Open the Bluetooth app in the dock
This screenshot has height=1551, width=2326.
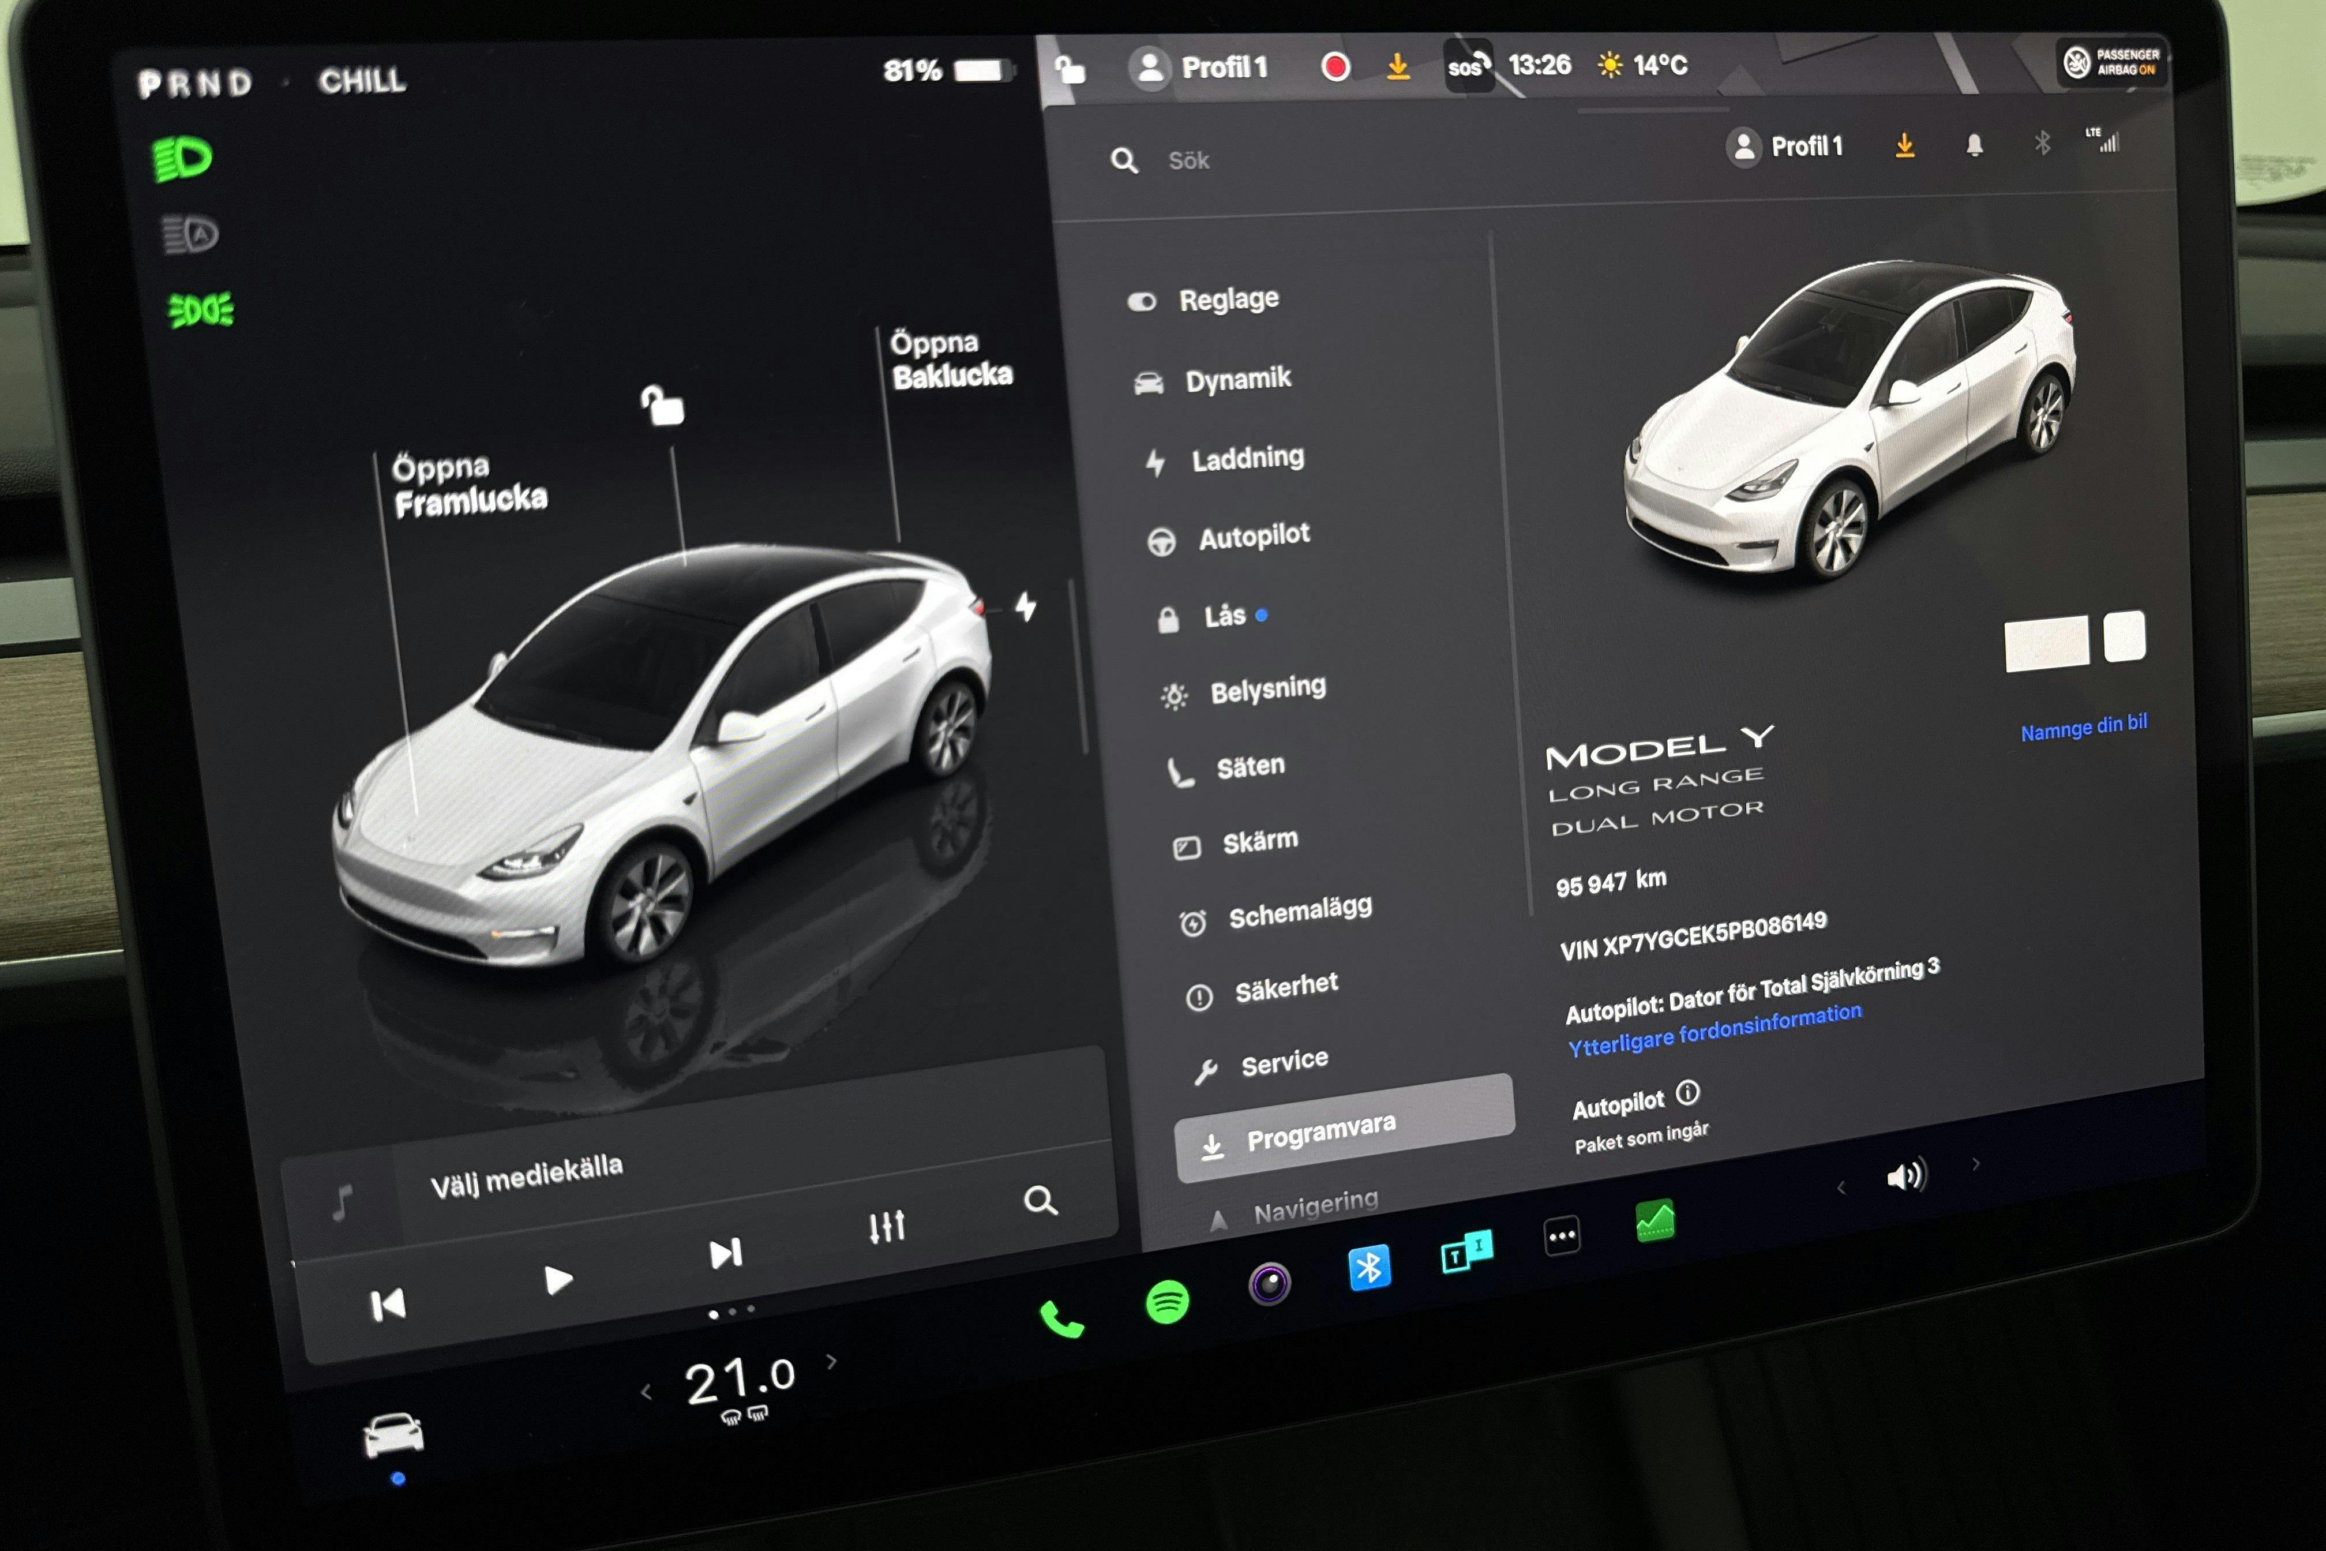(1370, 1267)
